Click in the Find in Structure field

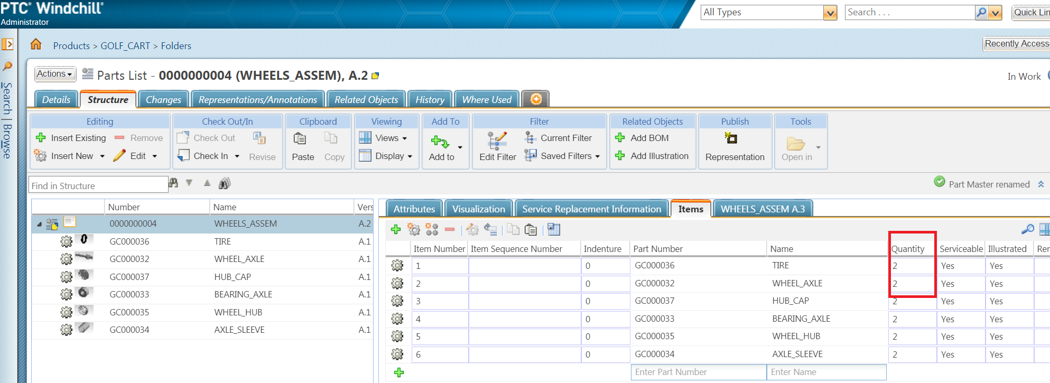pyautogui.click(x=98, y=185)
